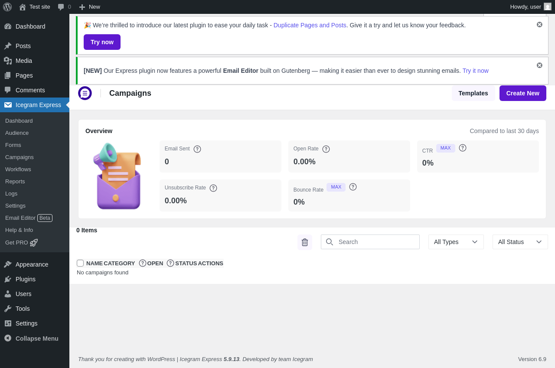The height and width of the screenshot is (368, 555).
Task: Open the Workflows submenu item
Action: (18, 169)
